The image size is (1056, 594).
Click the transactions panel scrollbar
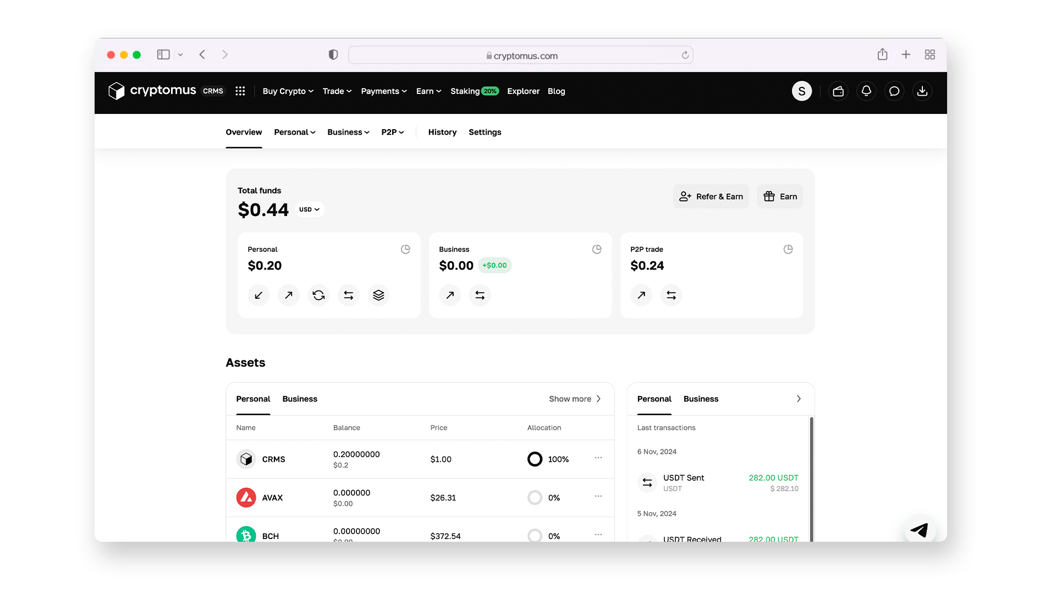click(x=811, y=479)
